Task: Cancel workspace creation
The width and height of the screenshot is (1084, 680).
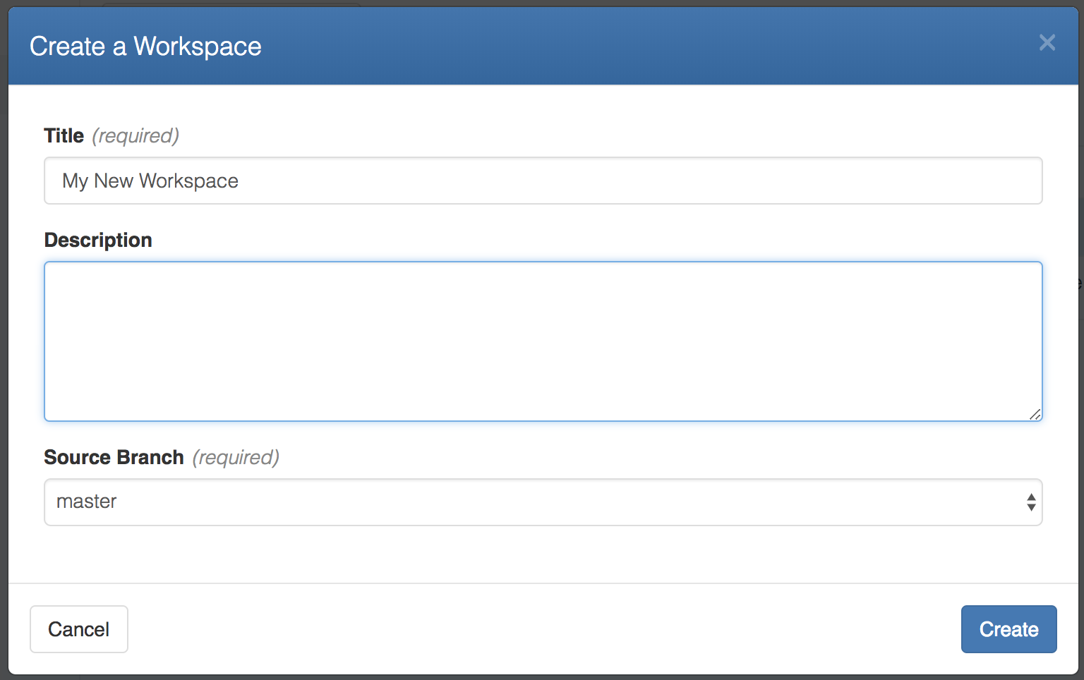Action: coord(78,629)
